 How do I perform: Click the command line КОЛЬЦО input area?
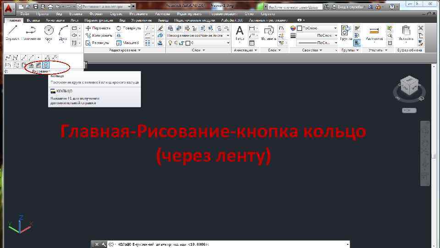(229, 244)
